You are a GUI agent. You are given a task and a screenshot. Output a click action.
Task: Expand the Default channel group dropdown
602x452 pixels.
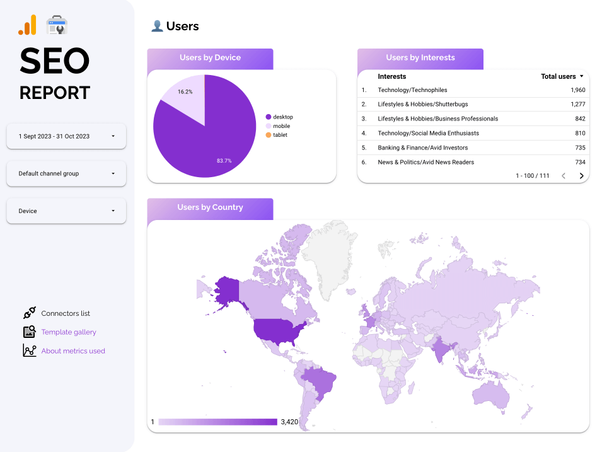point(66,173)
